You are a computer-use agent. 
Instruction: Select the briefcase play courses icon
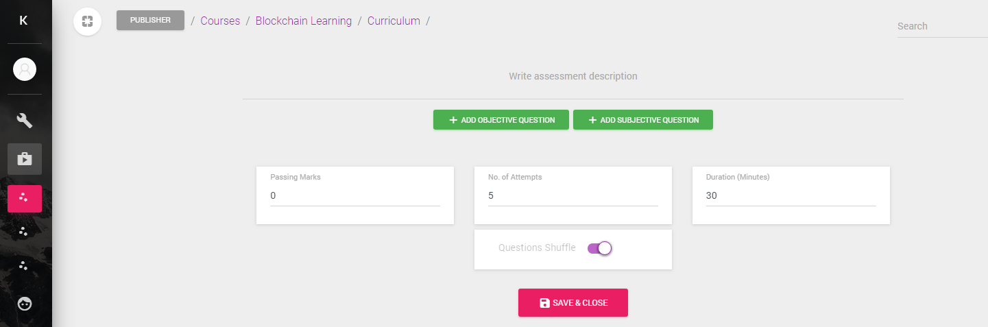click(25, 159)
